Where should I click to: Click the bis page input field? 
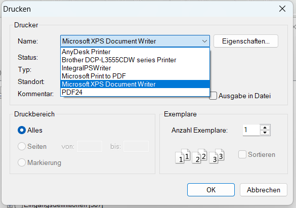point(136,146)
